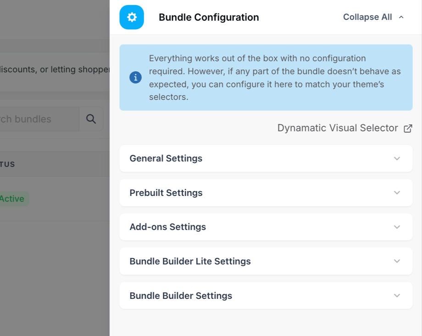The height and width of the screenshot is (336, 422).
Task: Click the info icon in the blue notice
Action: click(x=136, y=78)
